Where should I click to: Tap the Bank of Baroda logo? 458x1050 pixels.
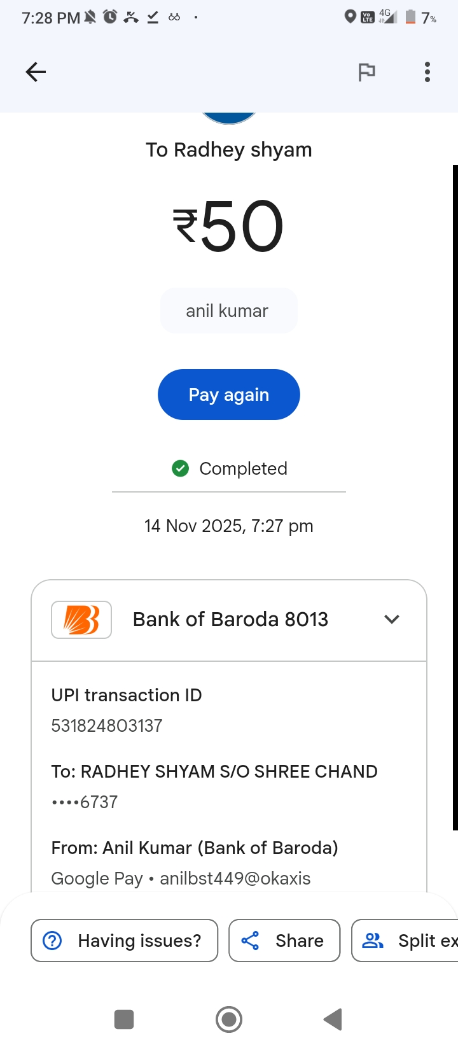[x=81, y=619]
